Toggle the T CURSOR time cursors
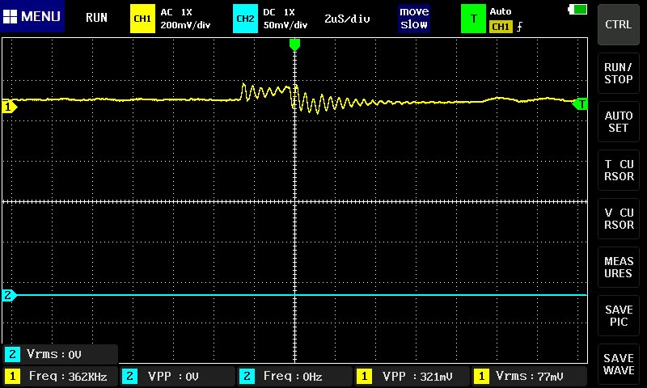This screenshot has height=388, width=647. click(x=619, y=171)
